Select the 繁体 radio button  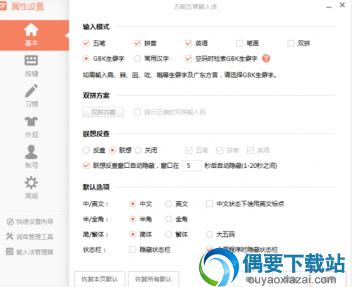(168, 234)
